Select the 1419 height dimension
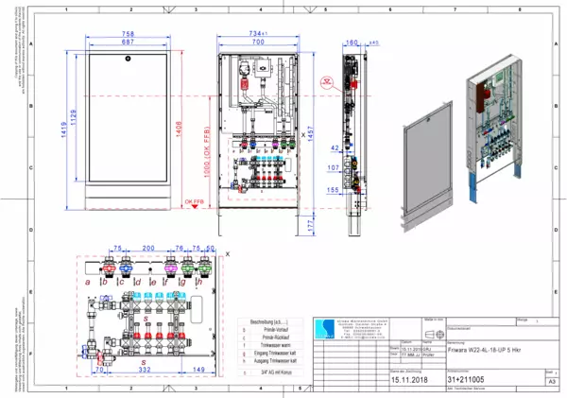This screenshot has height=398, width=567. click(64, 130)
